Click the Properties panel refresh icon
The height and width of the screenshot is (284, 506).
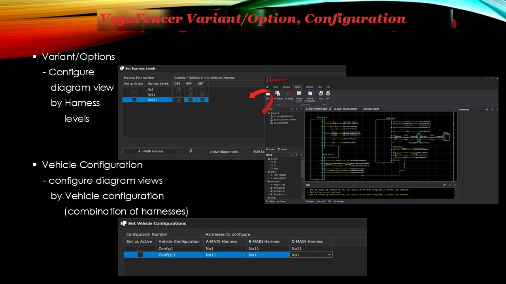pos(487,109)
